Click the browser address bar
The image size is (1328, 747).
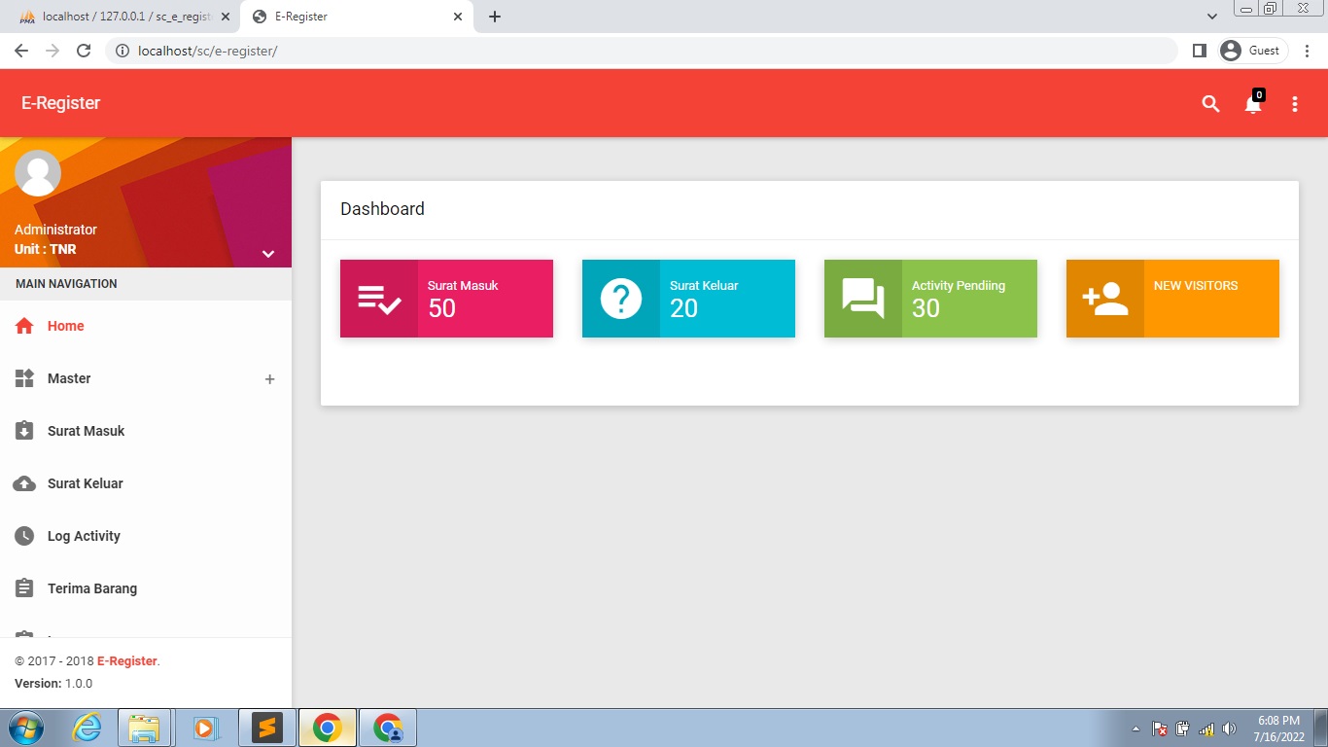pyautogui.click(x=642, y=51)
